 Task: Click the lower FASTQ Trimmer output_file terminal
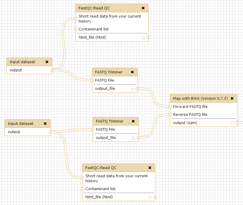pos(138,138)
